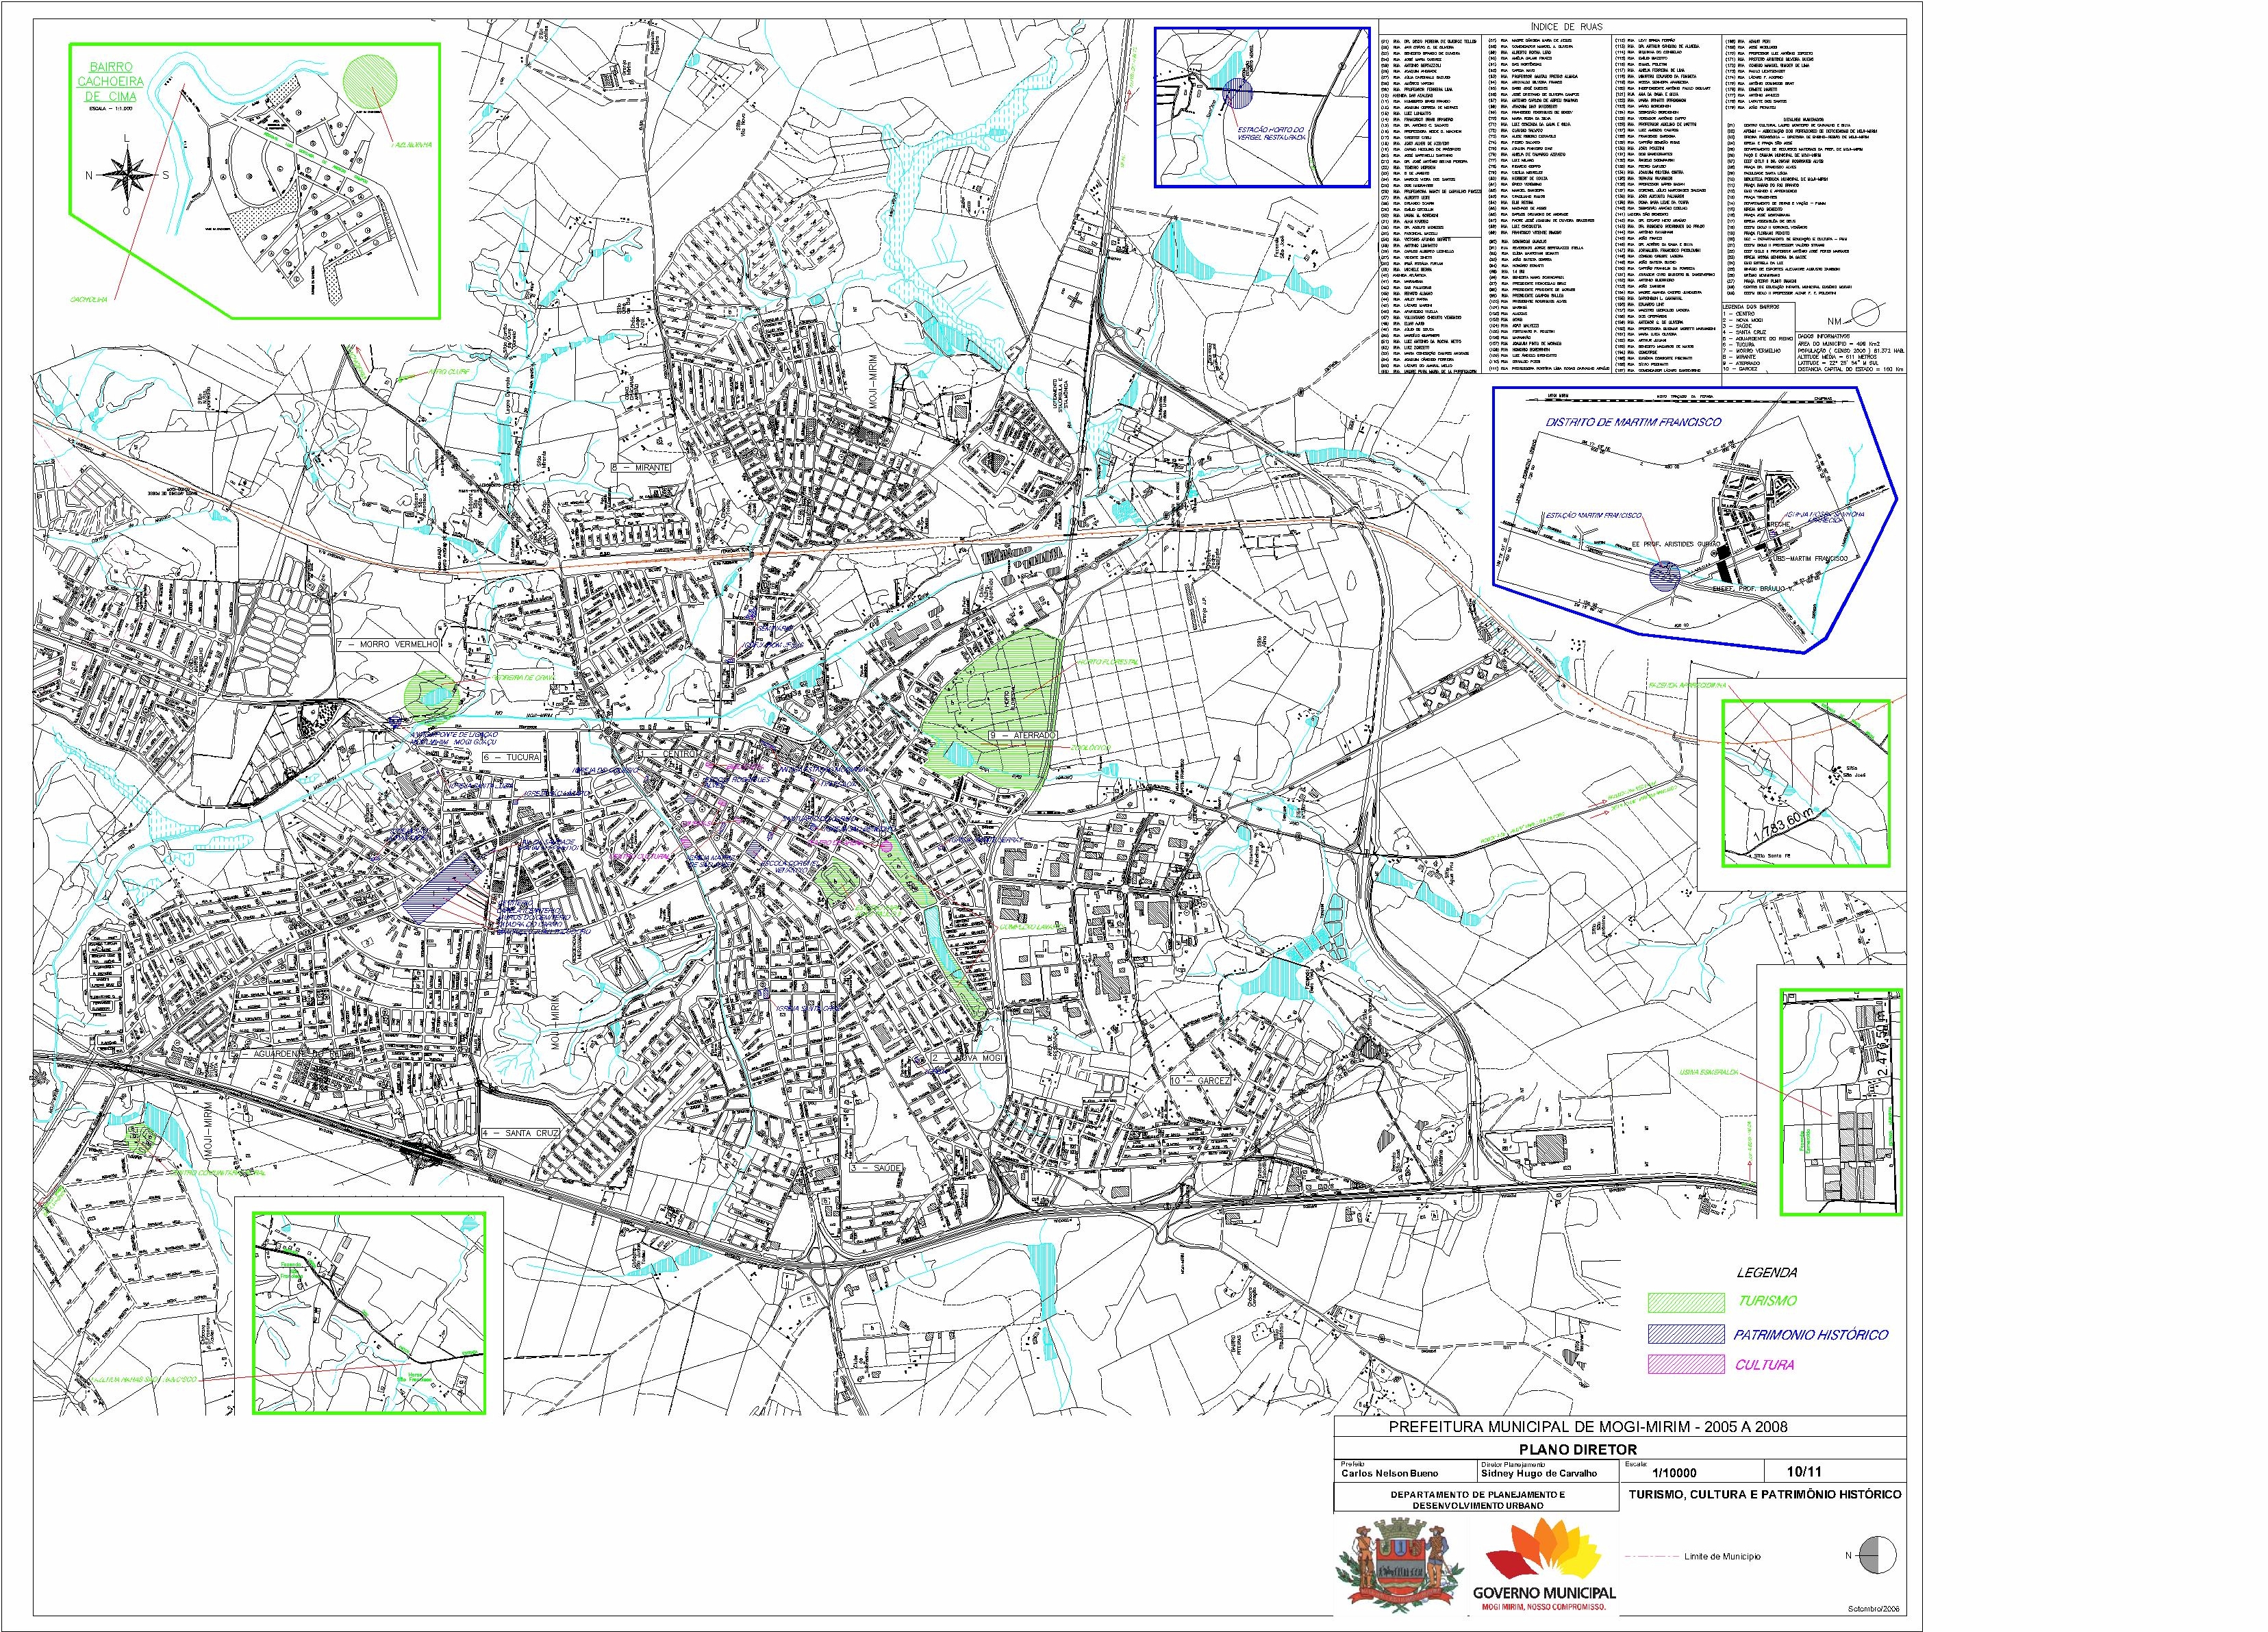Click the 7 – Morro Vermelho label
Viewport: 2268px width, 1632px height.
click(388, 646)
